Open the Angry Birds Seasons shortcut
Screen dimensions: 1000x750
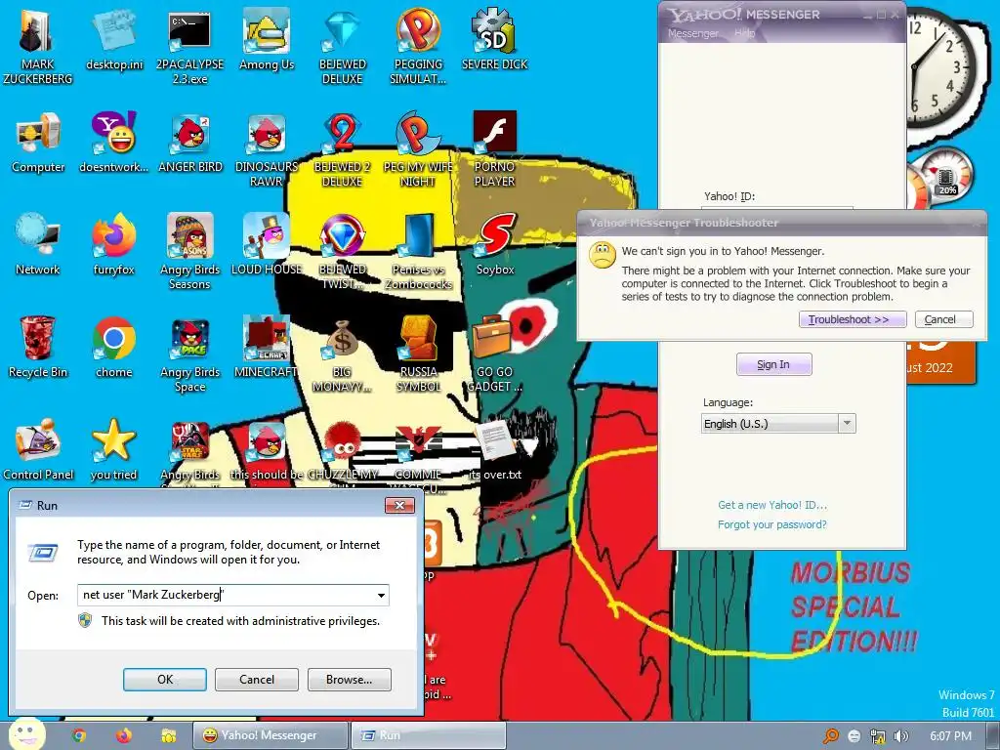tap(190, 236)
